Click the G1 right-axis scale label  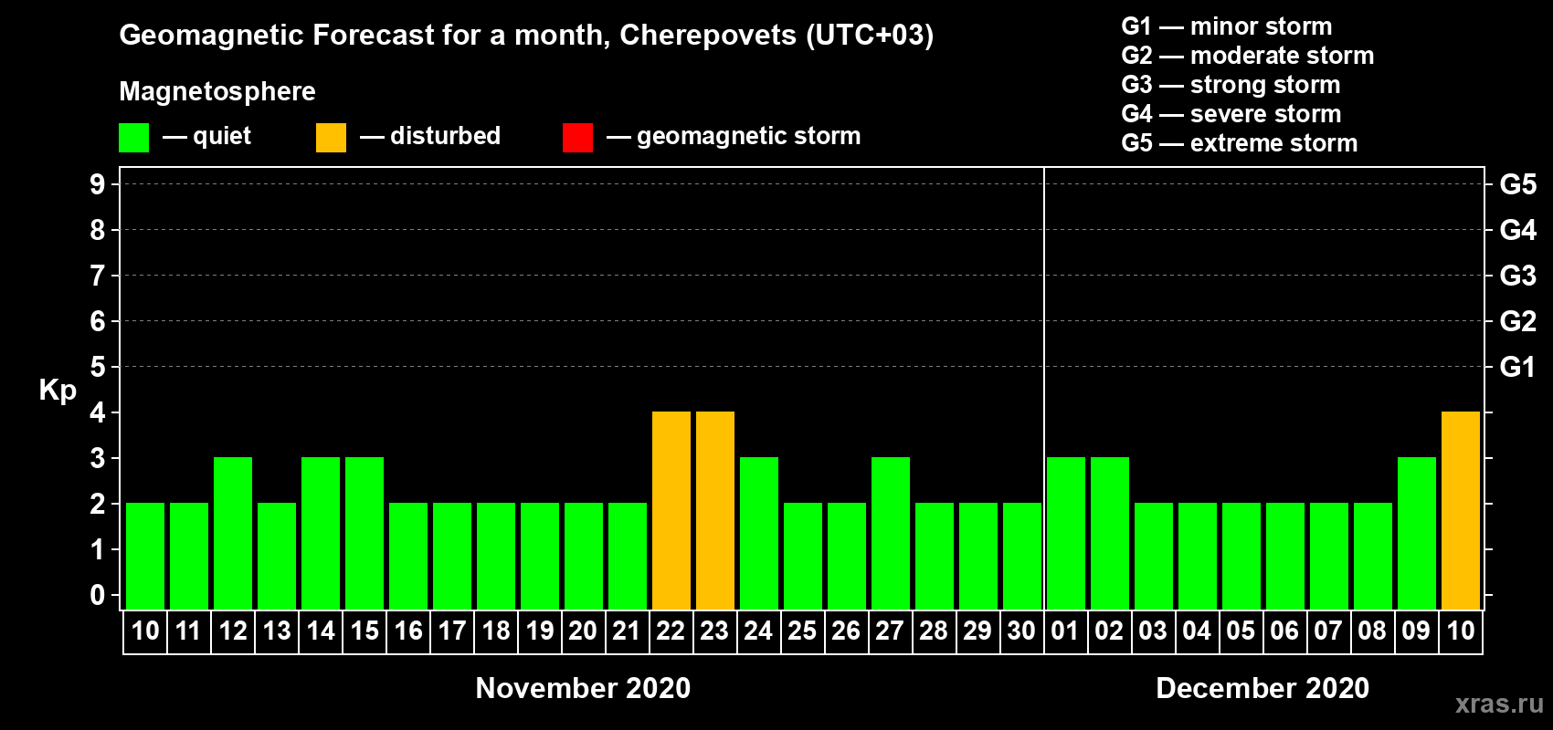1517,367
